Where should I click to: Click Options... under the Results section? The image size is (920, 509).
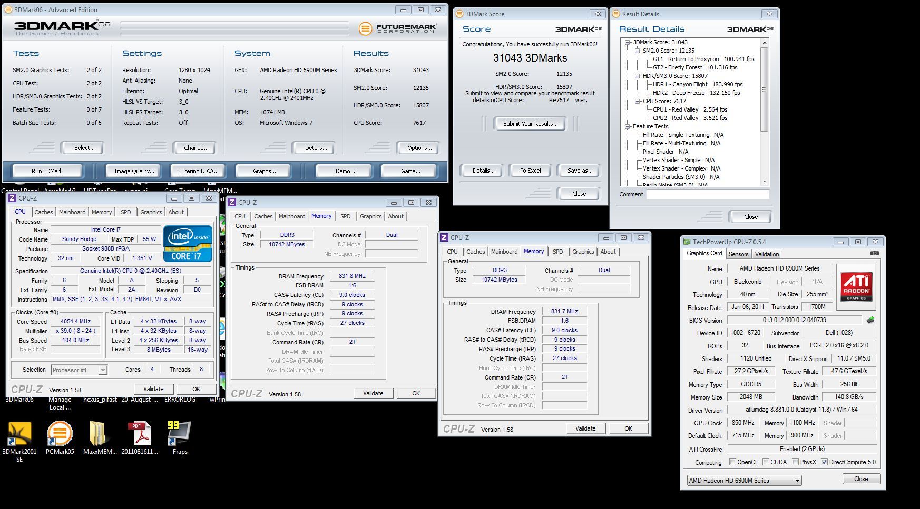coord(419,148)
